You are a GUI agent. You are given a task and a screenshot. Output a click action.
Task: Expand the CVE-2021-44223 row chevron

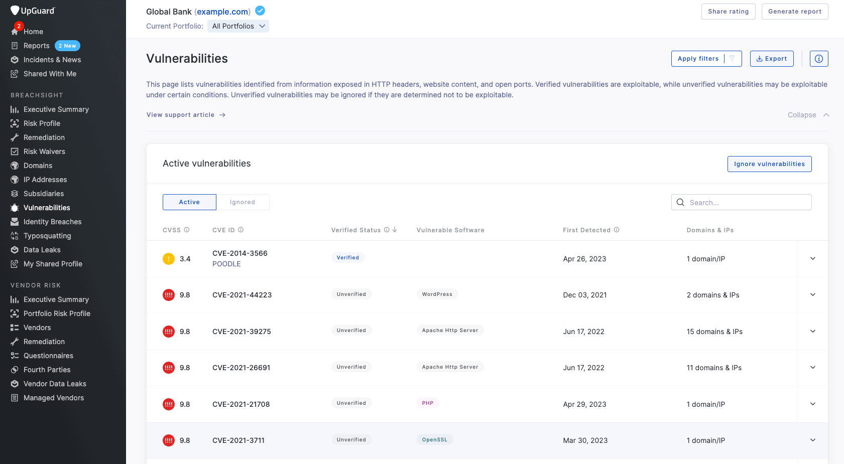[x=813, y=294]
